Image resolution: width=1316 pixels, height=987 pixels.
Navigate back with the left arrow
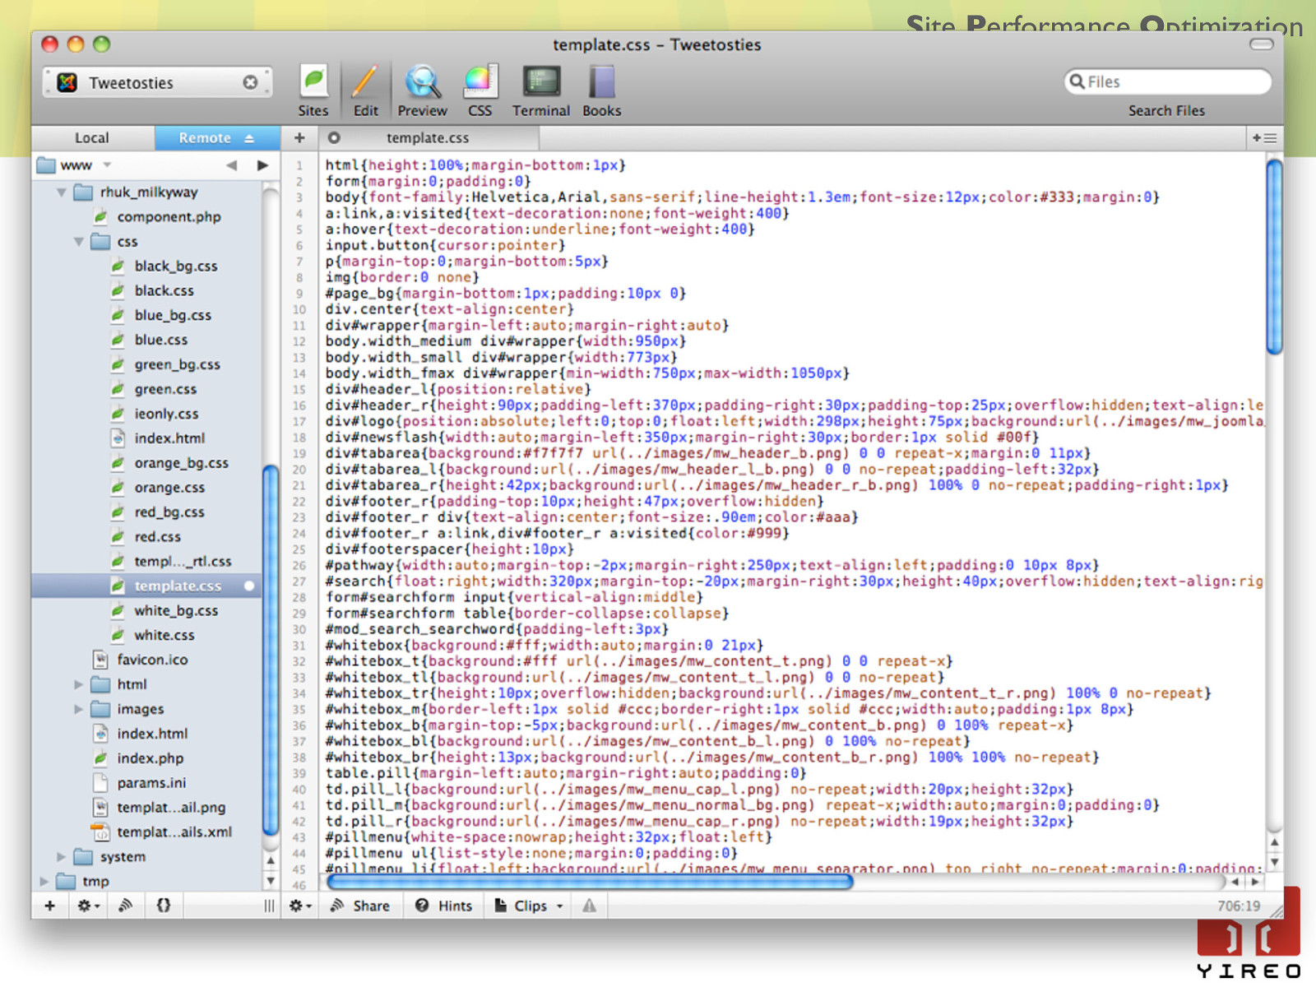232,165
